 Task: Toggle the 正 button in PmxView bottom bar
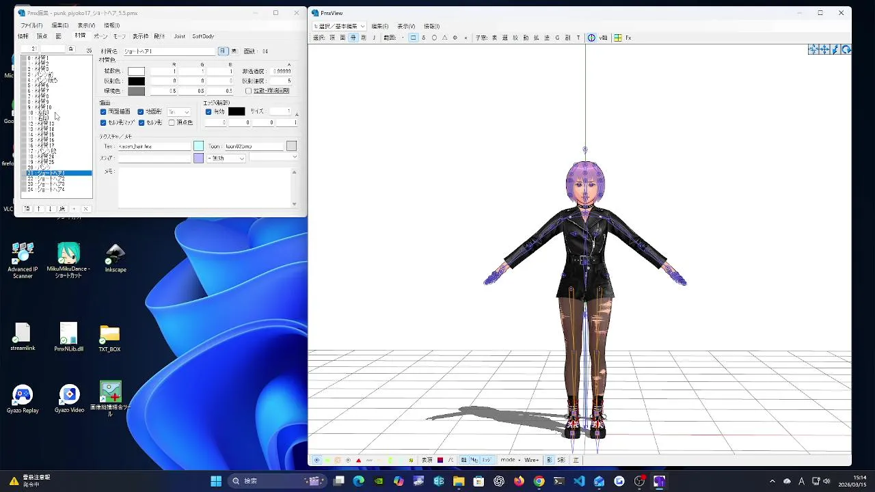click(x=576, y=460)
